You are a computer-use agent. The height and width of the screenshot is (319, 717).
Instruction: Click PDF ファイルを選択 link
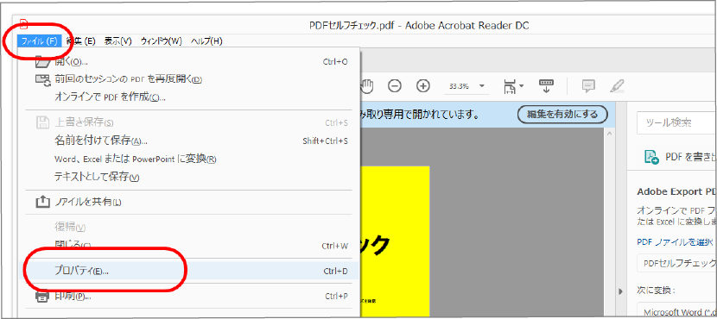pos(675,242)
